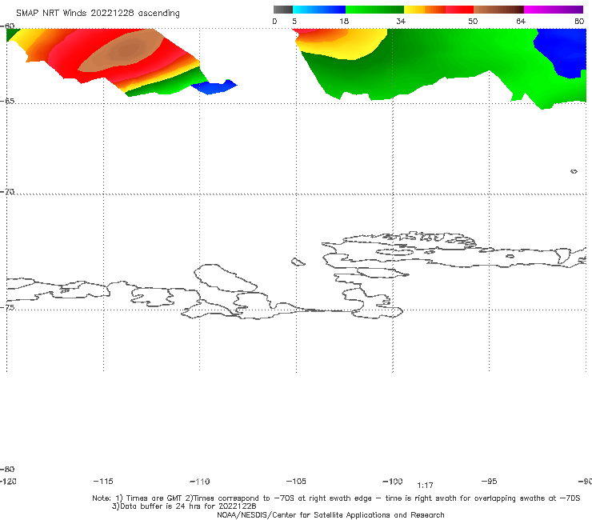Click the colorbar label '50'
The image size is (592, 520).
click(x=473, y=22)
